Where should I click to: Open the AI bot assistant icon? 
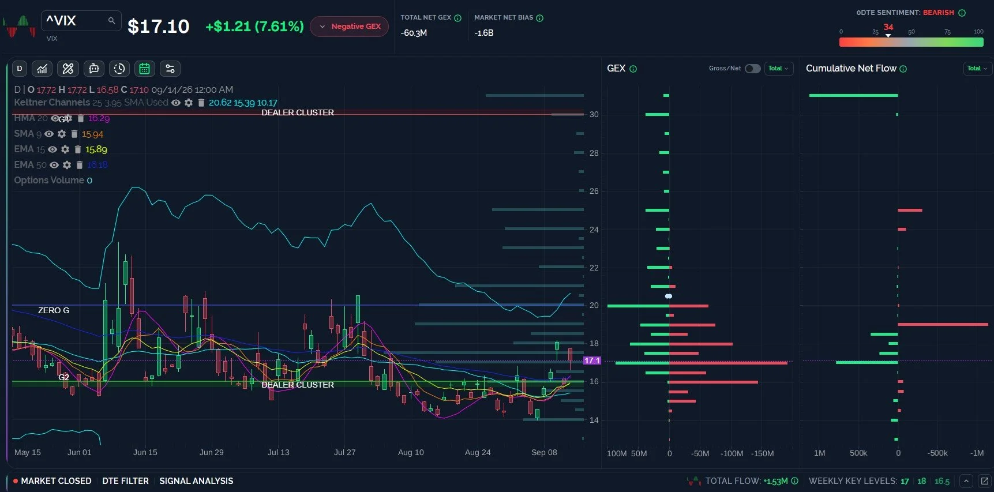[x=94, y=69]
